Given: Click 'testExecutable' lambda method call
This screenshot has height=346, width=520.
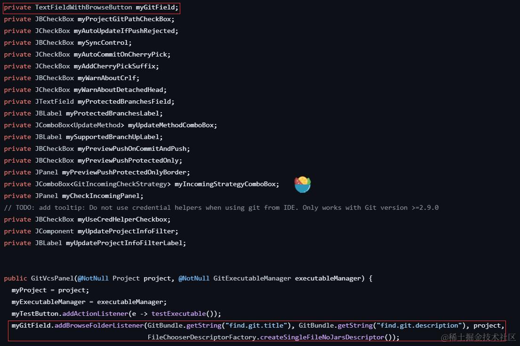Looking at the screenshot, I should click(179, 314).
